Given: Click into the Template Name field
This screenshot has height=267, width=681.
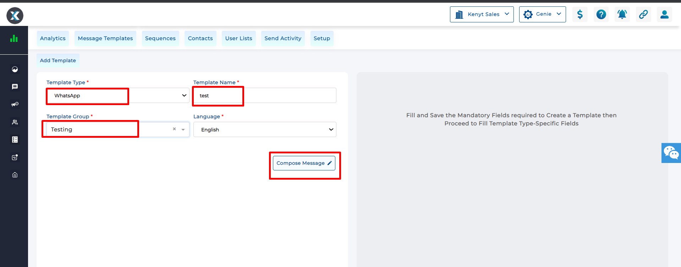Looking at the screenshot, I should click(x=264, y=96).
